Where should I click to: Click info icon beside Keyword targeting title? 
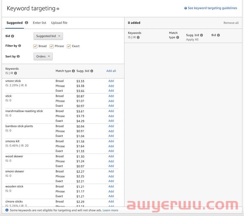58,9
